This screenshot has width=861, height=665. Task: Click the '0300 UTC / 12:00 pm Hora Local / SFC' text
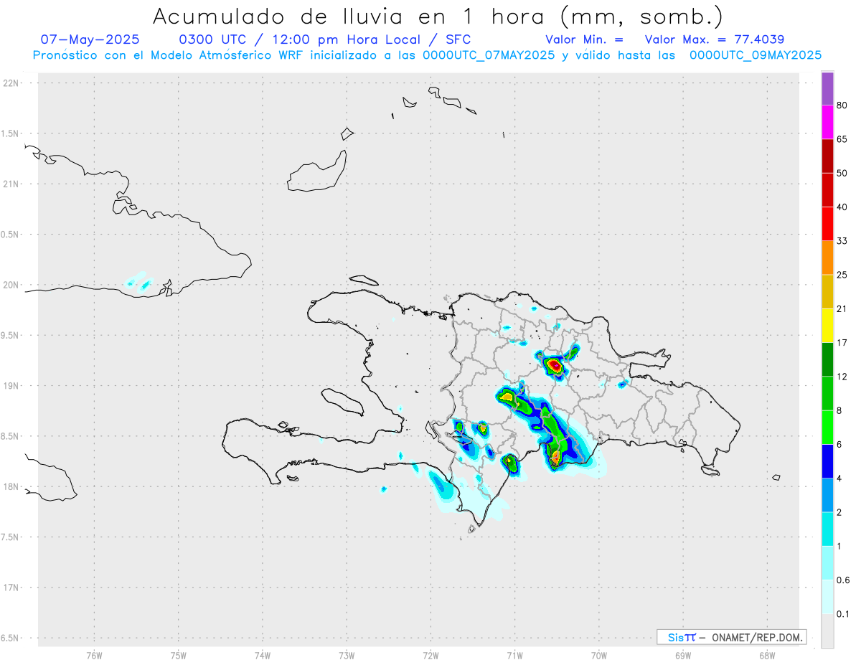coord(325,39)
